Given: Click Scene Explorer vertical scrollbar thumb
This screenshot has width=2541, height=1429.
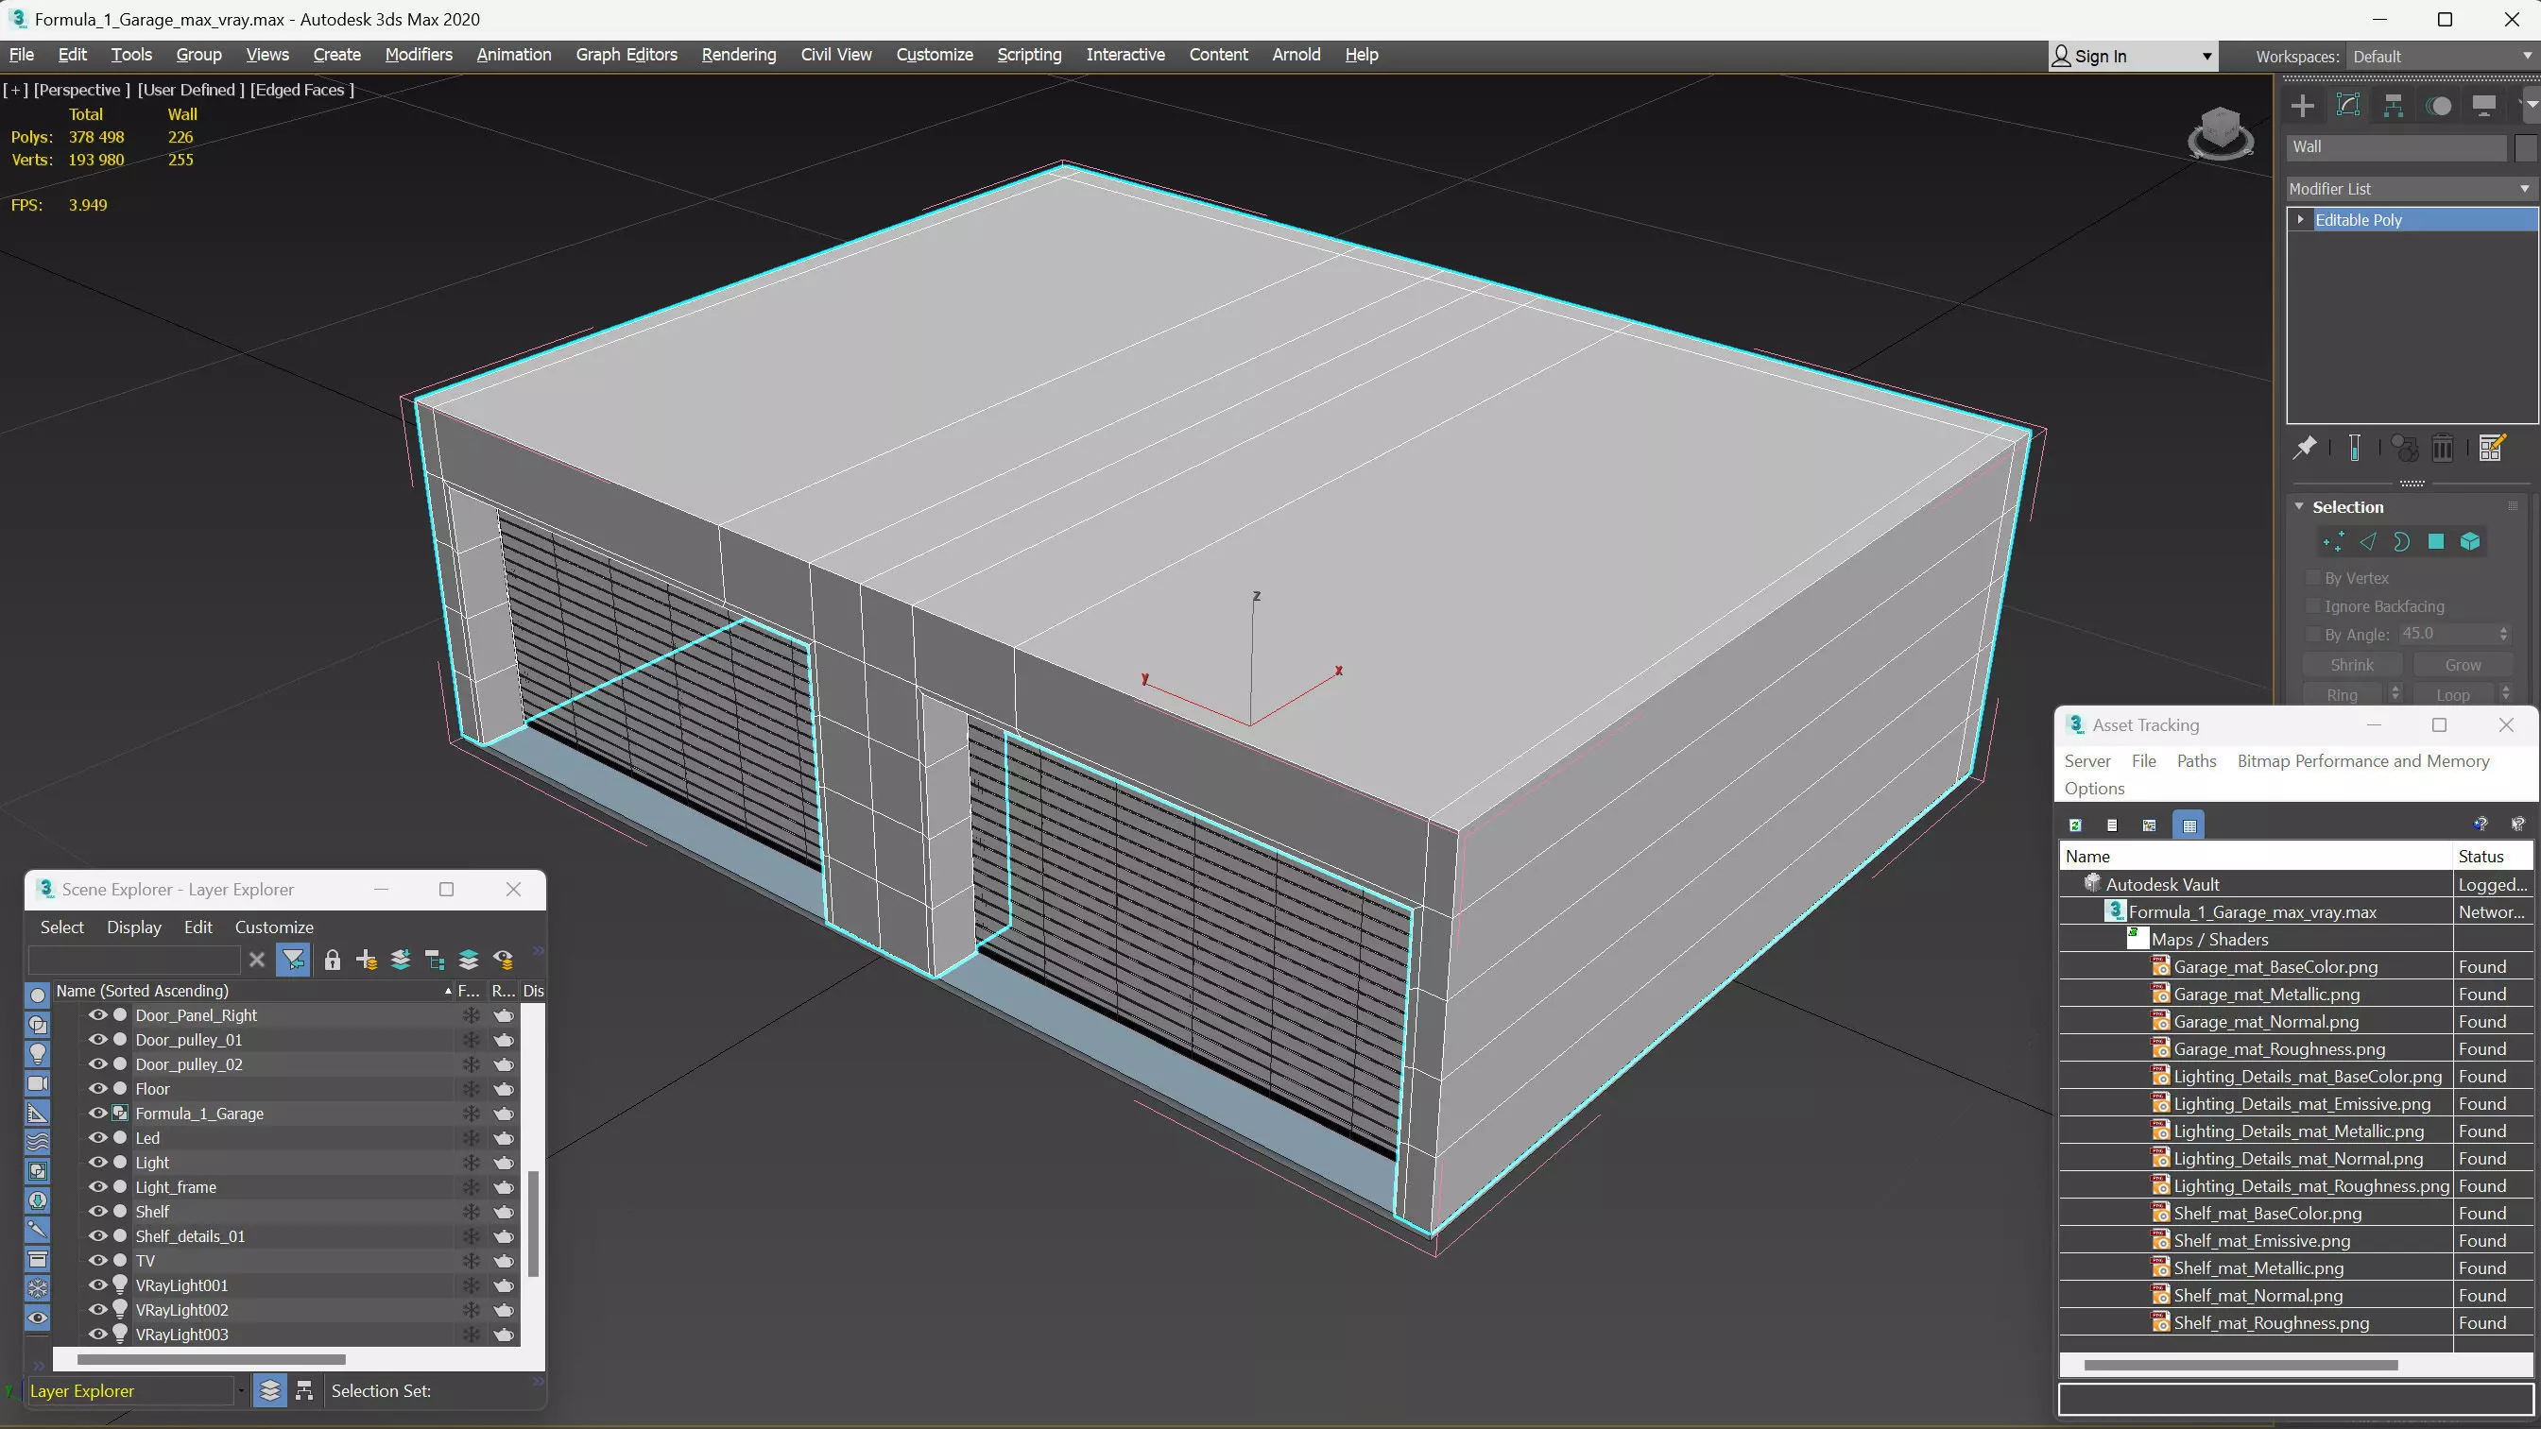Looking at the screenshot, I should click(x=534, y=1223).
